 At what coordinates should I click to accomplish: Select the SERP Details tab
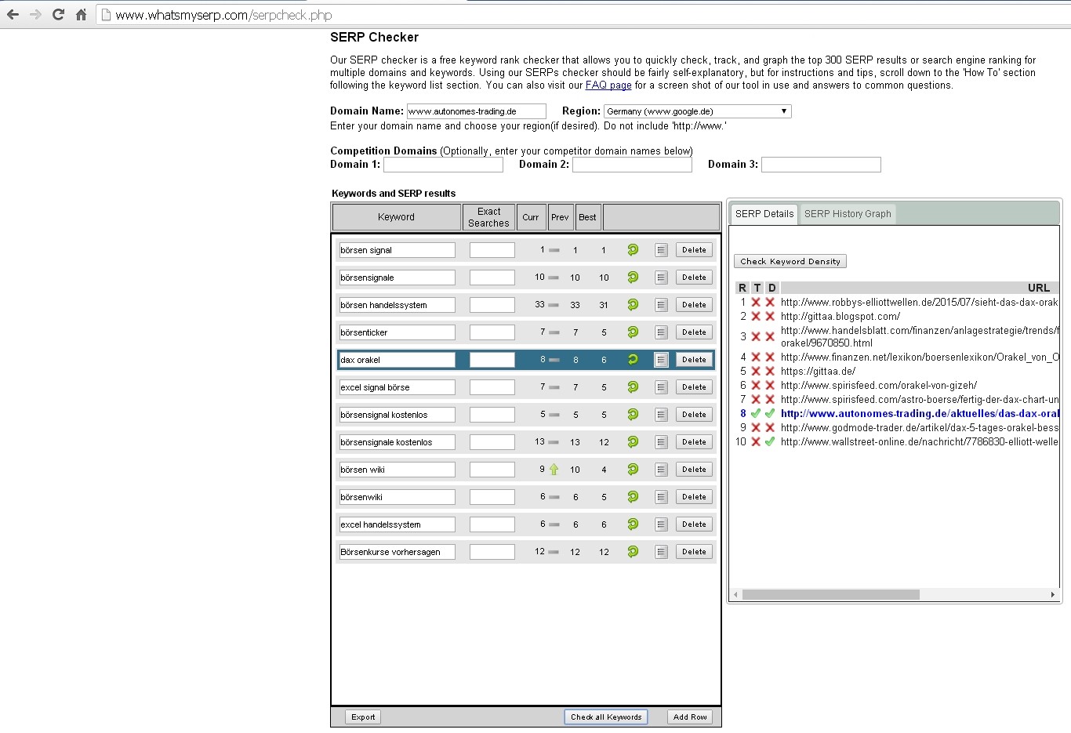point(764,214)
